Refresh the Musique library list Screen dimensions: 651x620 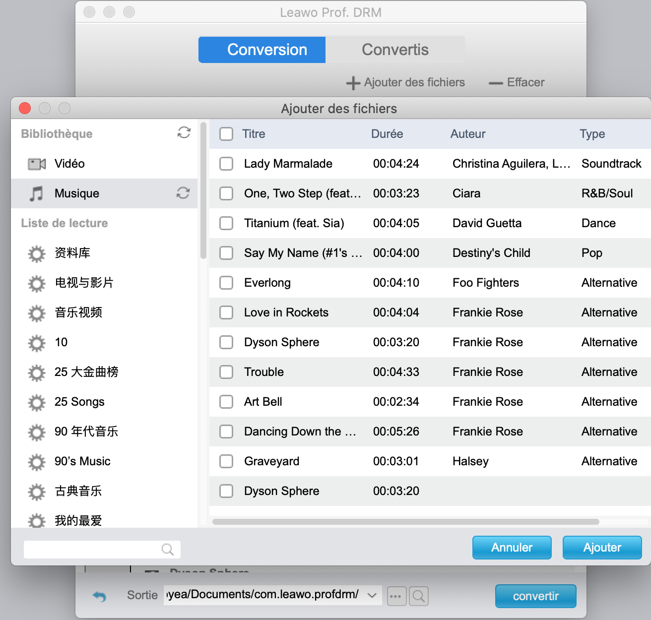(x=183, y=193)
